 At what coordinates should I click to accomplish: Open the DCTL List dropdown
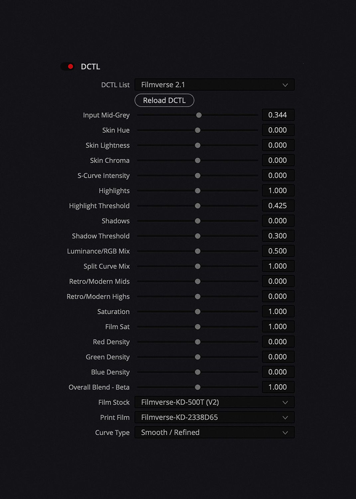(x=214, y=85)
